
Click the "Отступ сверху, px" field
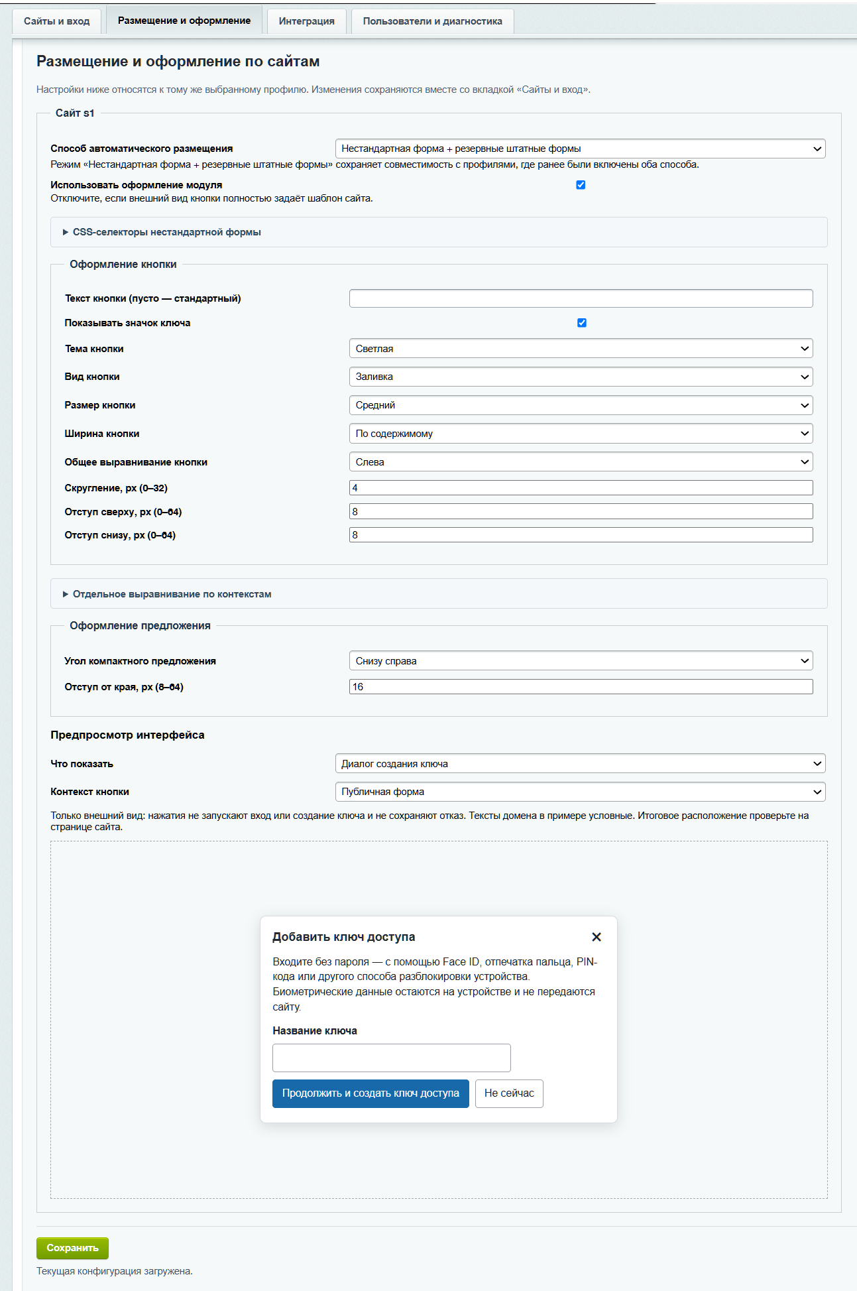tap(581, 512)
